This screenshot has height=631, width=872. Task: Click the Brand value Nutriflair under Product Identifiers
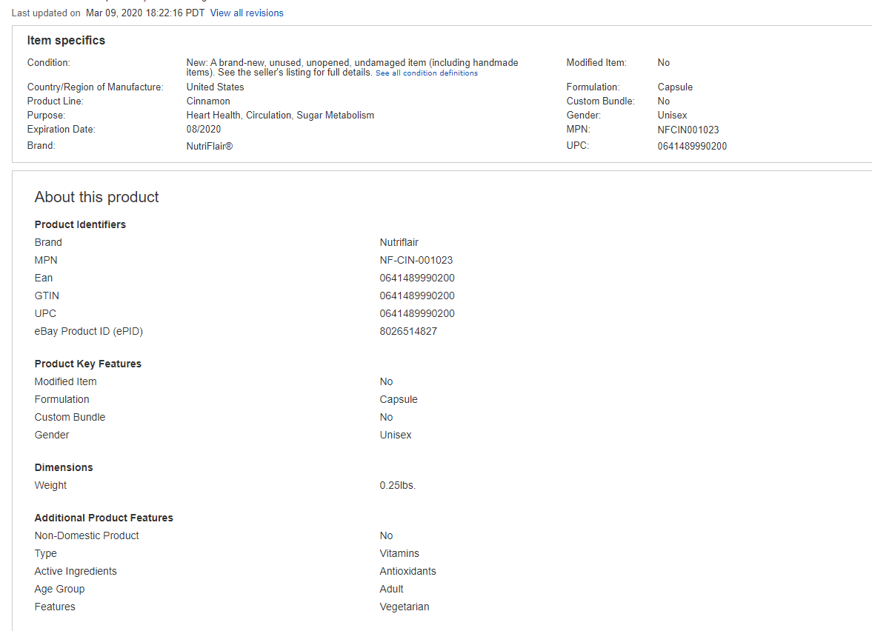[399, 242]
